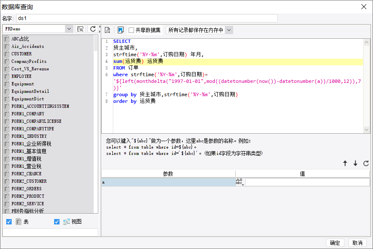Select FORM1_ACCOUNTTINGSYSTEM table
The height and width of the screenshot is (249, 373).
40,106
